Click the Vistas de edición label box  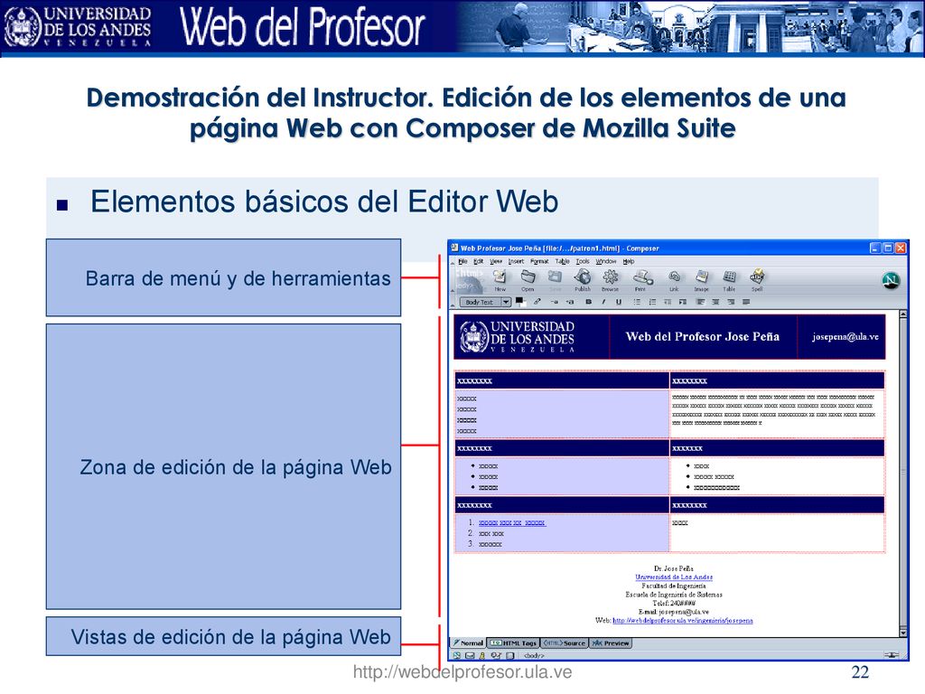pyautogui.click(x=224, y=636)
